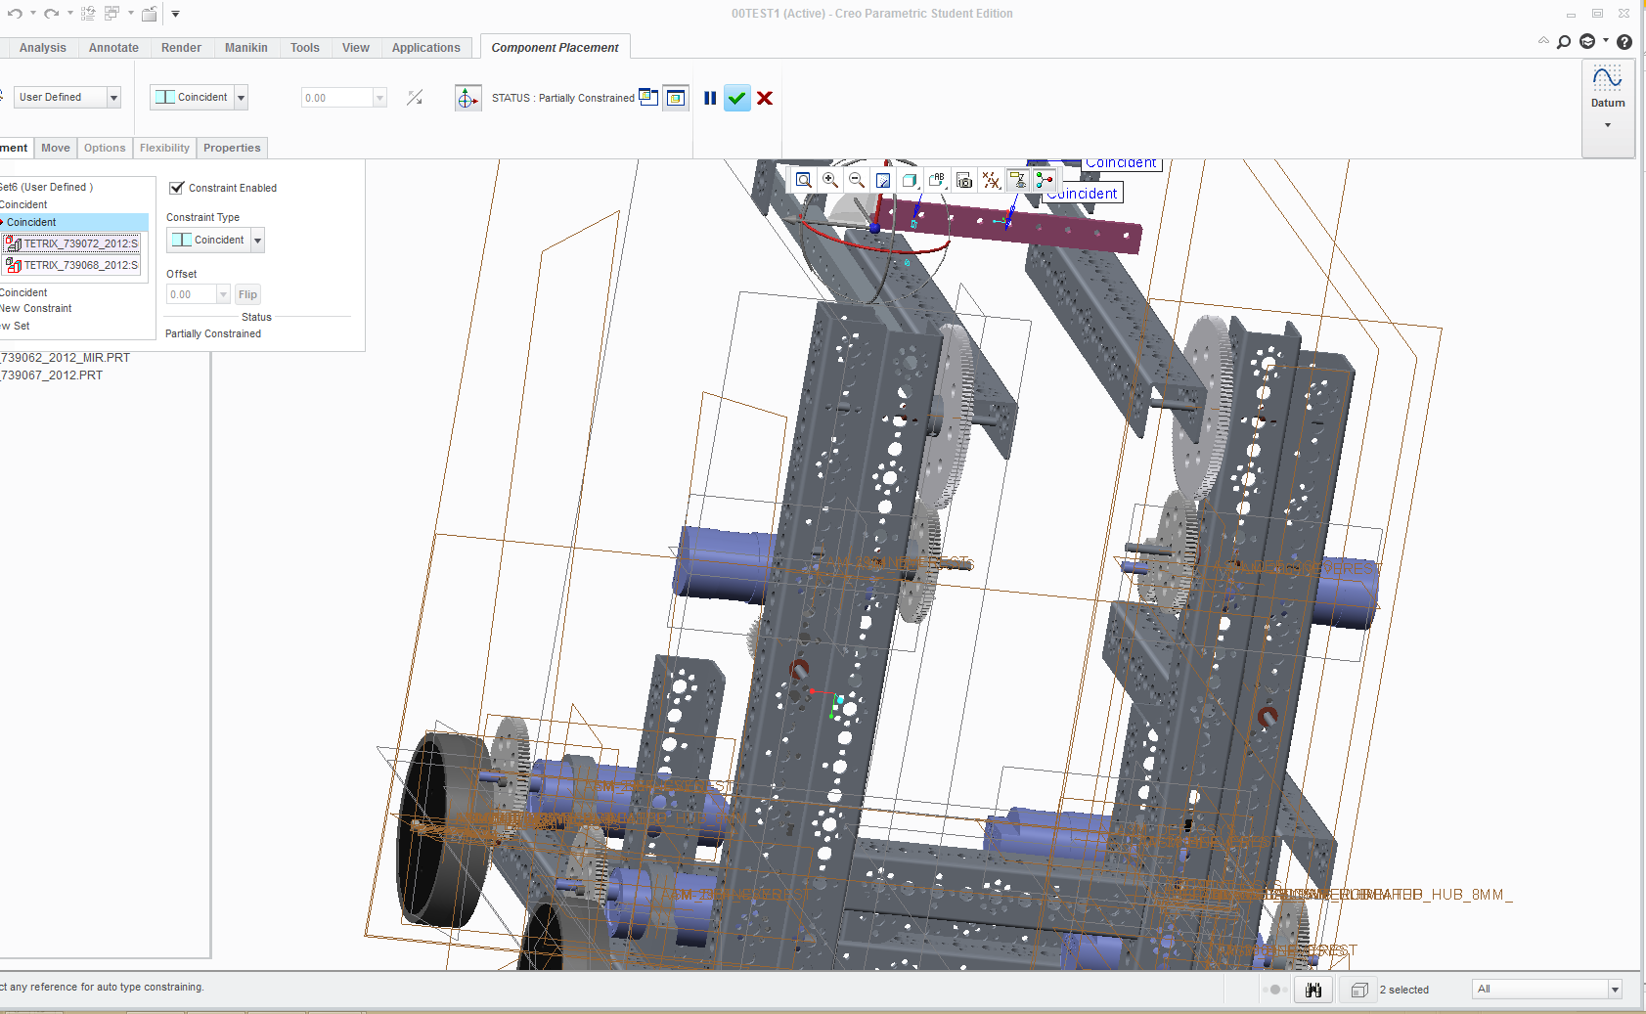Click the Help question mark icon
Image resolution: width=1646 pixels, height=1014 pixels.
[x=1624, y=41]
